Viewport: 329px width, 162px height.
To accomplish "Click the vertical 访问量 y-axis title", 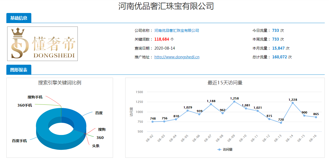I will (131, 112).
